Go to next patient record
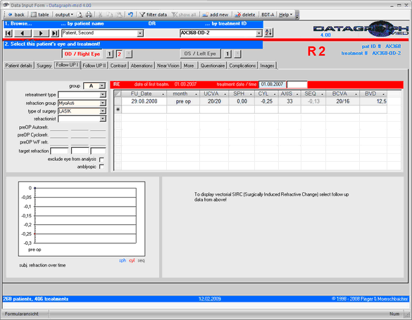 [x=40, y=33]
